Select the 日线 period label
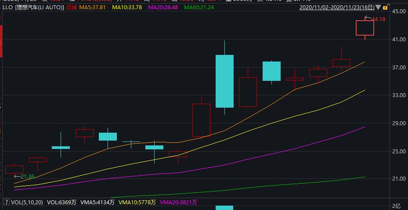408x210 pixels. click(x=72, y=7)
